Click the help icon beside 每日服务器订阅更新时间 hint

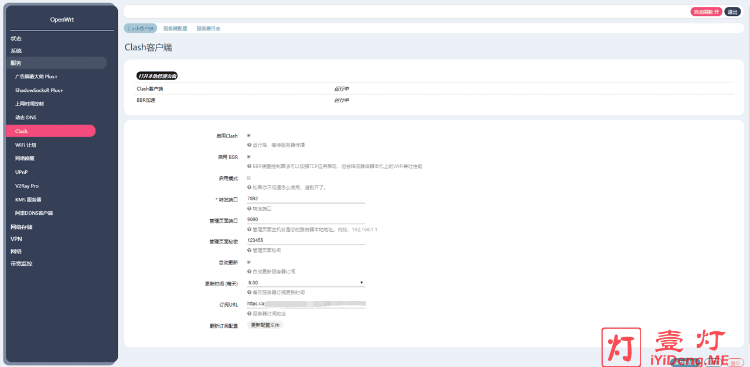(249, 292)
